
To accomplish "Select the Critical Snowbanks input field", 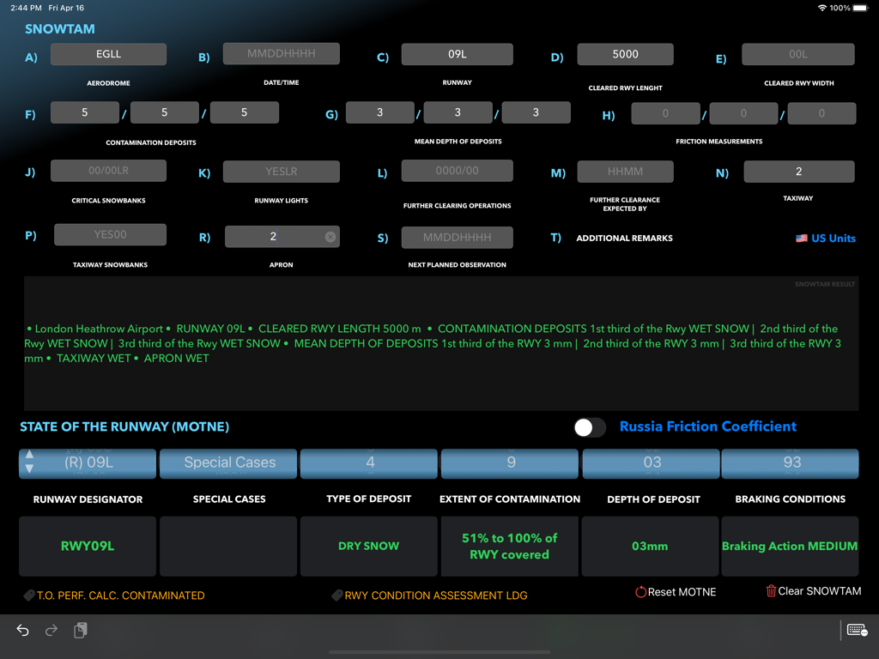I will (x=108, y=171).
